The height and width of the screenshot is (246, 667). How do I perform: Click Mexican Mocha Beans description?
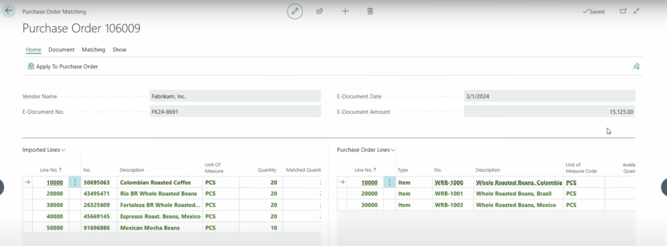coord(150,228)
